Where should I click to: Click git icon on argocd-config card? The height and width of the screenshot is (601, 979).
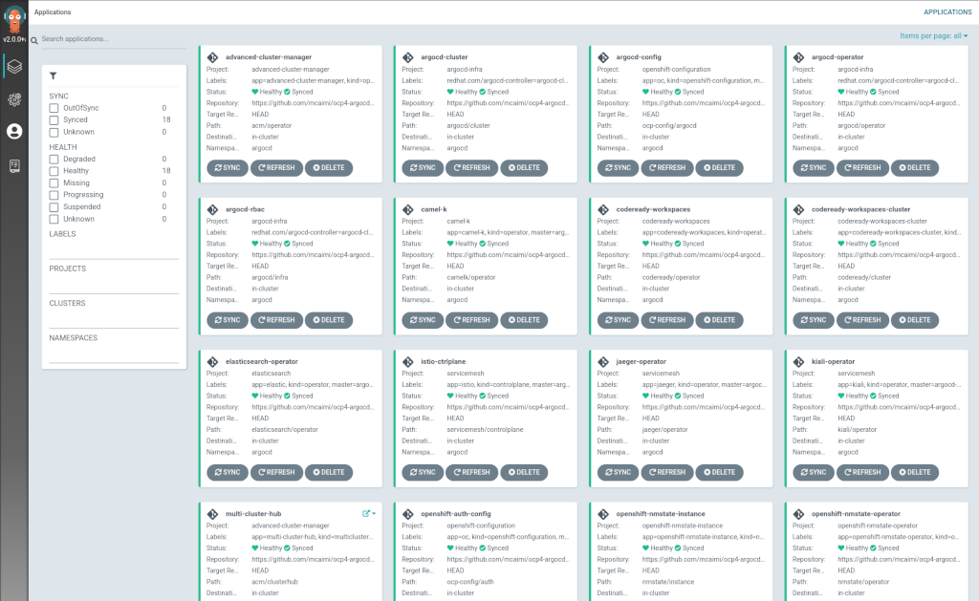603,56
